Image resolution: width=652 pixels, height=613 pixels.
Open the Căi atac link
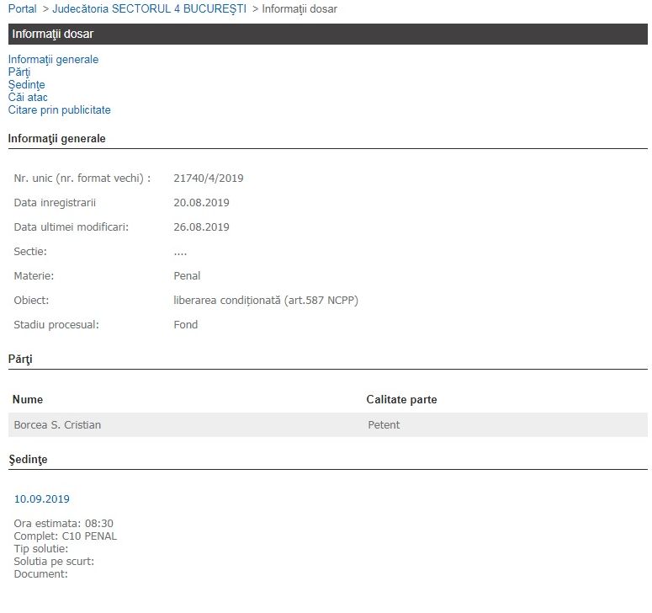pos(28,98)
